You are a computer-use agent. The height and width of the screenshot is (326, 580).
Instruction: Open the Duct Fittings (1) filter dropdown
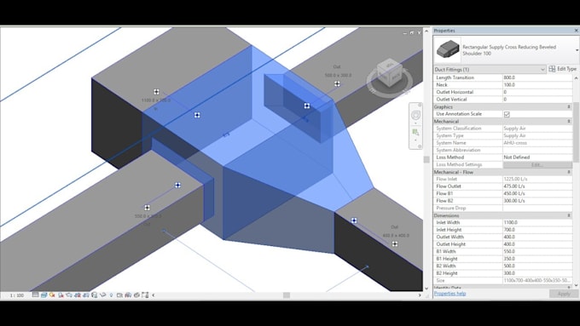pyautogui.click(x=490, y=69)
